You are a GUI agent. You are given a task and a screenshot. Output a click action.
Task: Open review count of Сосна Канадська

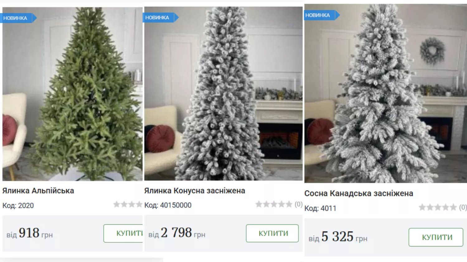coord(463,207)
